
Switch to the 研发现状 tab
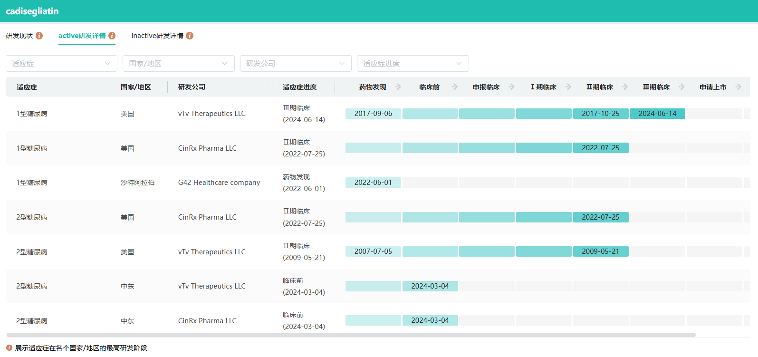[x=19, y=36]
